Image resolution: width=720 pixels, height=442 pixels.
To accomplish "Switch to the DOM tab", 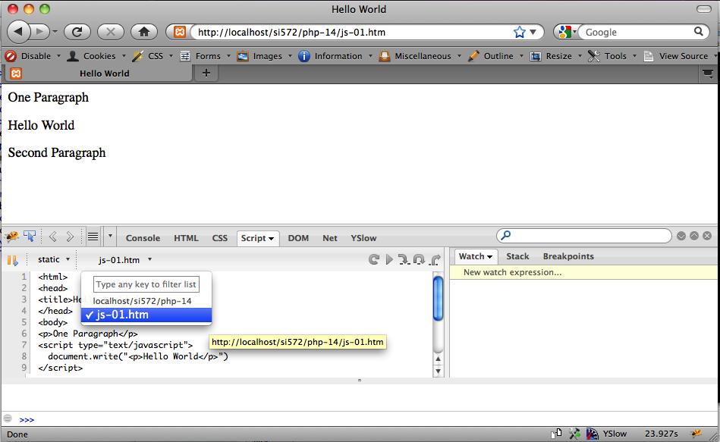I will [x=298, y=238].
